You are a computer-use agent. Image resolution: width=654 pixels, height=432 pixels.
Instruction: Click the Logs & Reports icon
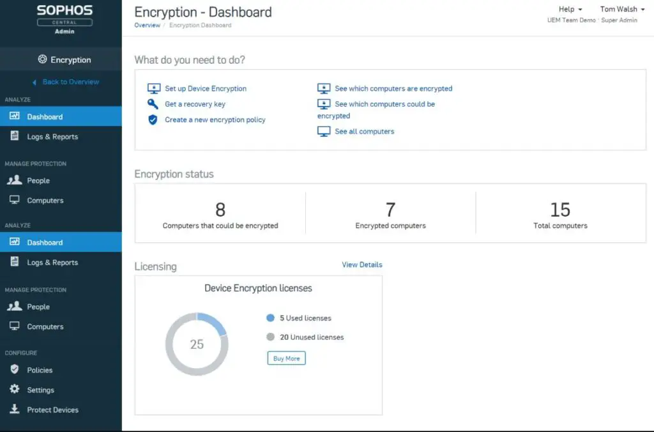(14, 136)
